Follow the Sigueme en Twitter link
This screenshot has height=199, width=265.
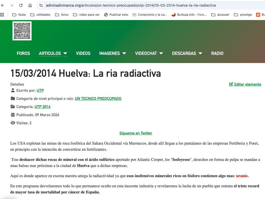tap(136, 133)
